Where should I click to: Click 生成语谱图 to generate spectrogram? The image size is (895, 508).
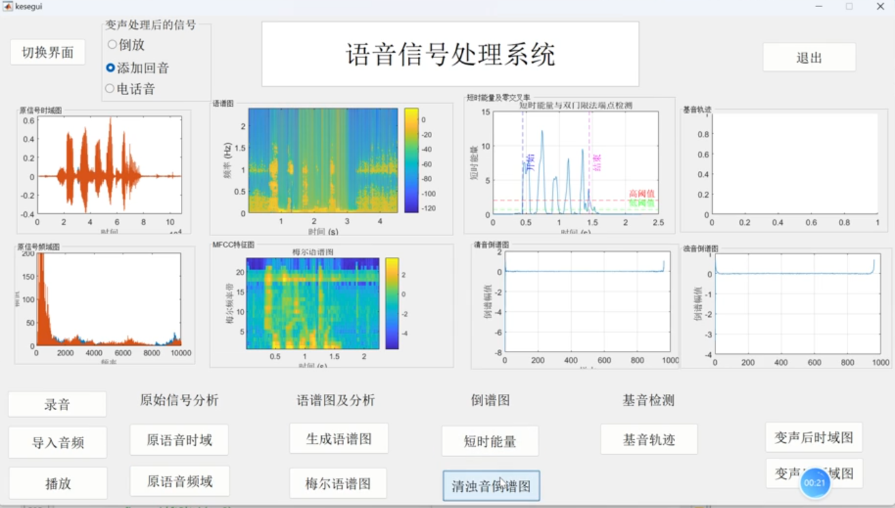click(x=339, y=439)
